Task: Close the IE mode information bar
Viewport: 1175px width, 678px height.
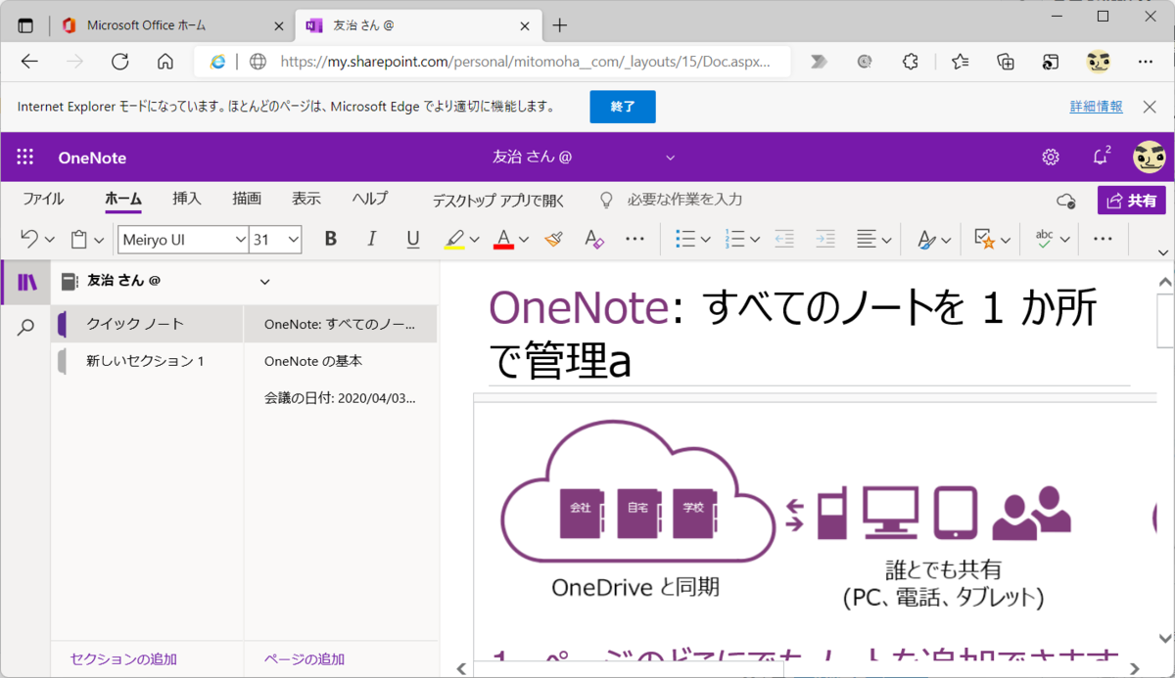Action: click(x=1151, y=107)
